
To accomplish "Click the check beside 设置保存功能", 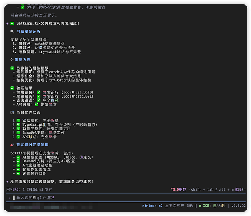I will (x=18, y=173).
